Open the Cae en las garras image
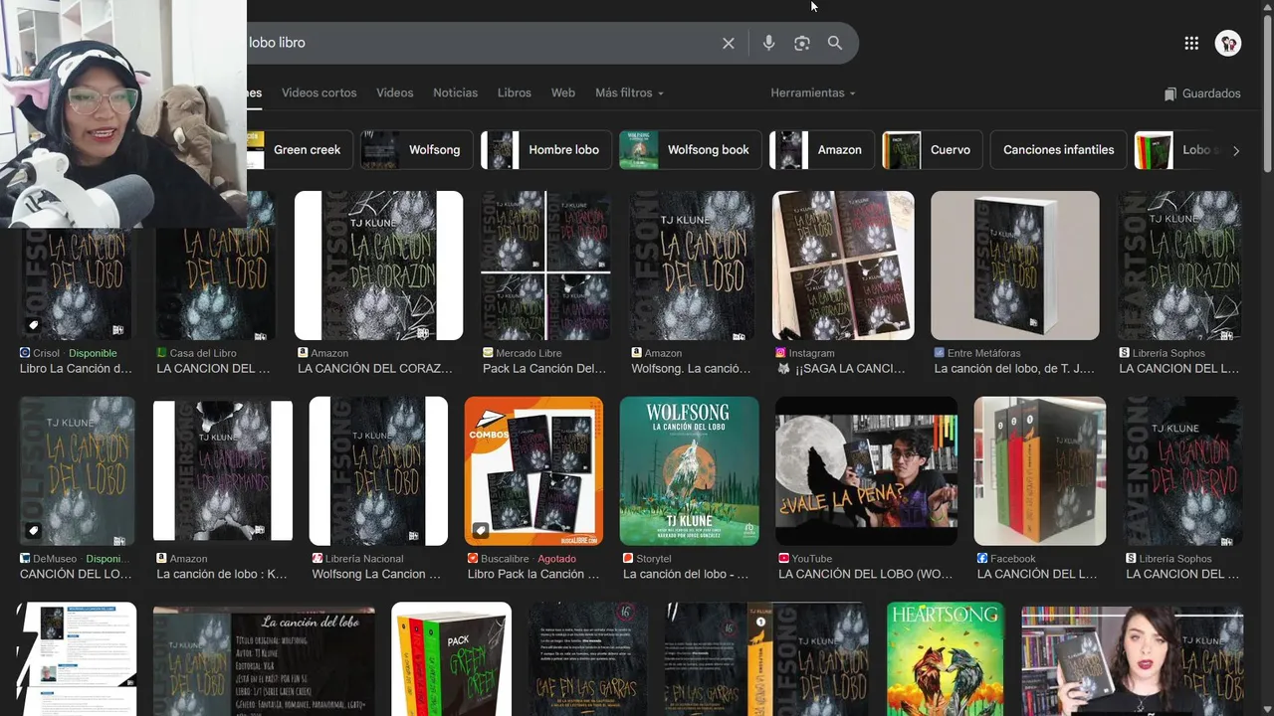Viewport: 1274px width, 716px height. 587,659
